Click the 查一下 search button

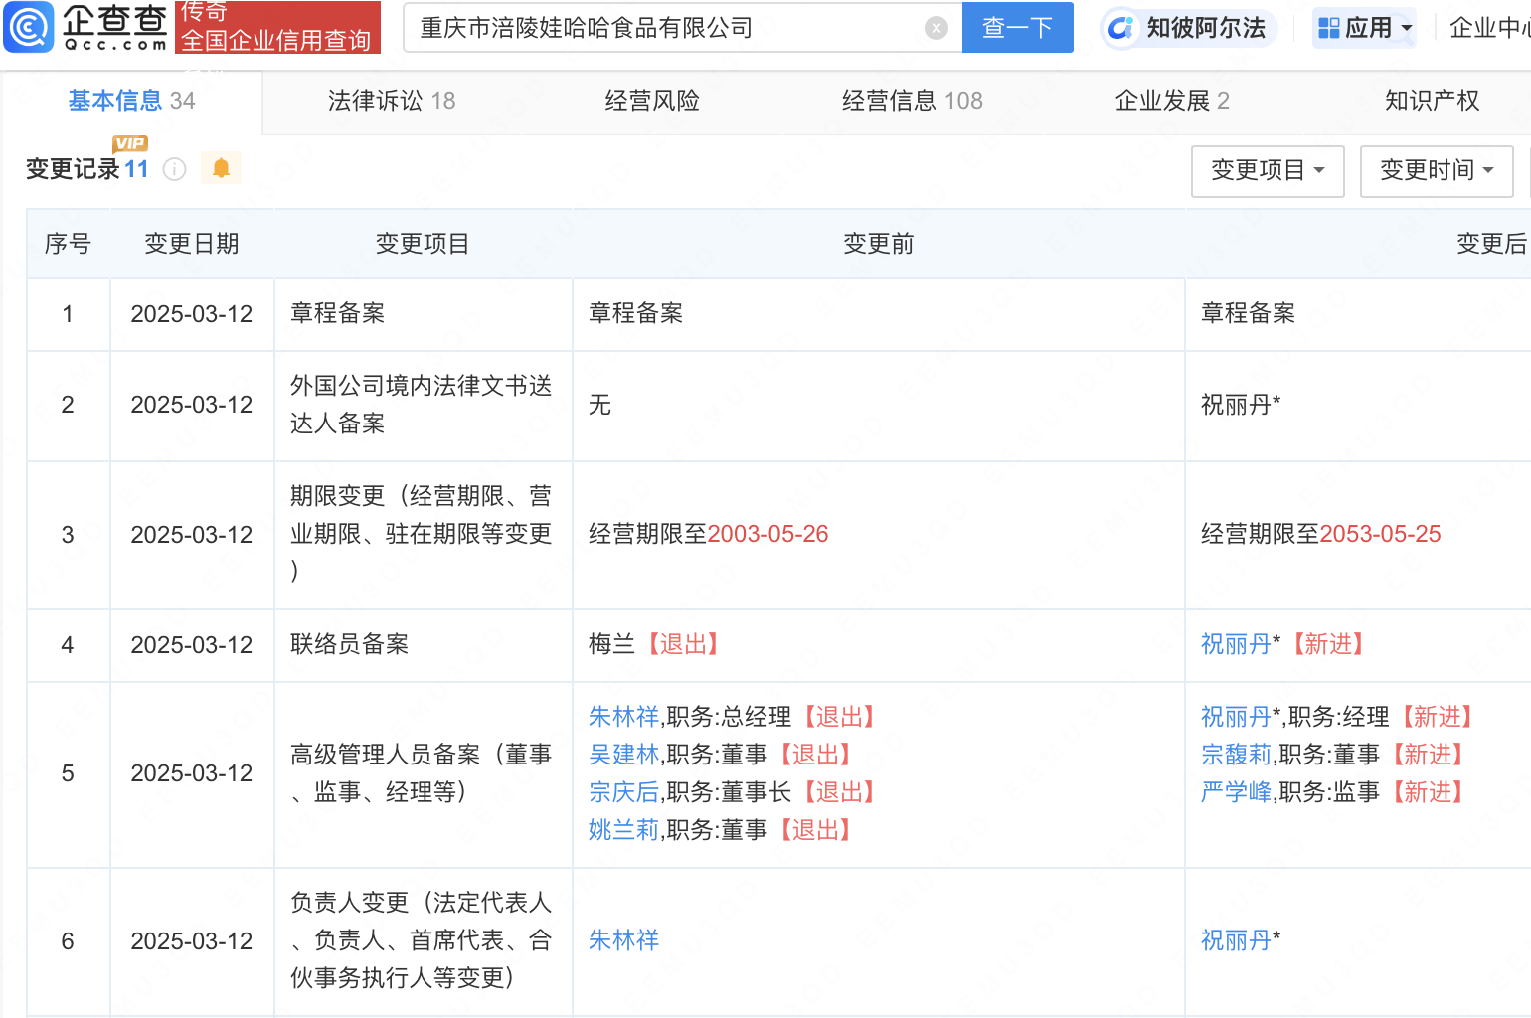point(1017,27)
